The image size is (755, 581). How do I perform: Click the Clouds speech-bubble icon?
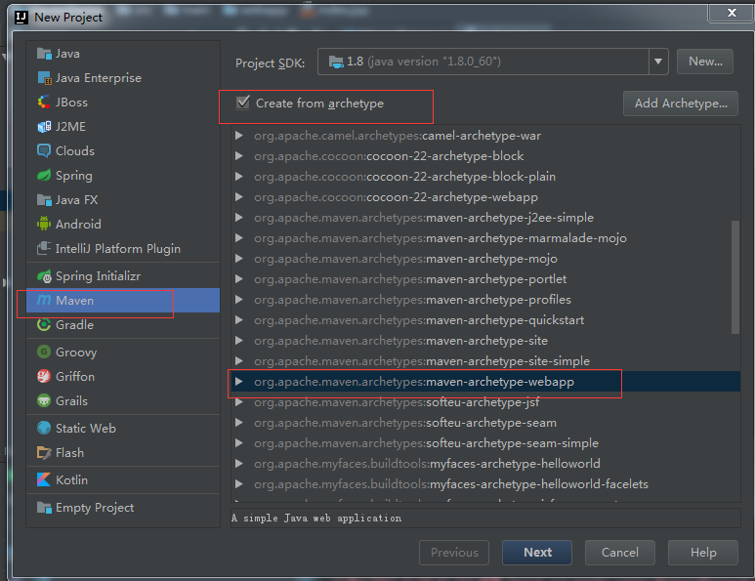[x=44, y=150]
